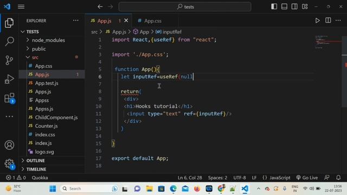Image resolution: width=347 pixels, height=195 pixels.
Task: Expand the OUTLINE section
Action: click(x=52, y=160)
